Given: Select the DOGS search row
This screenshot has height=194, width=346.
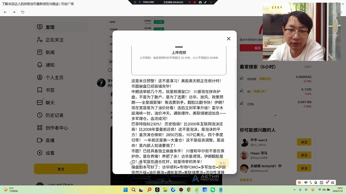Looking at the screenshot, I should 275,79.
